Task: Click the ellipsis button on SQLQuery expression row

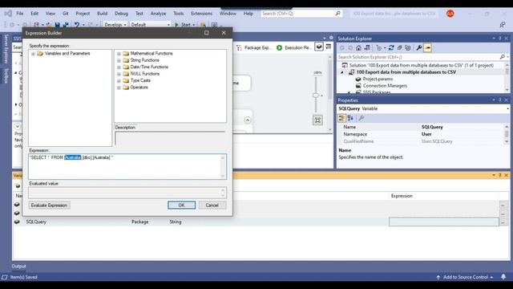Action: [503, 222]
